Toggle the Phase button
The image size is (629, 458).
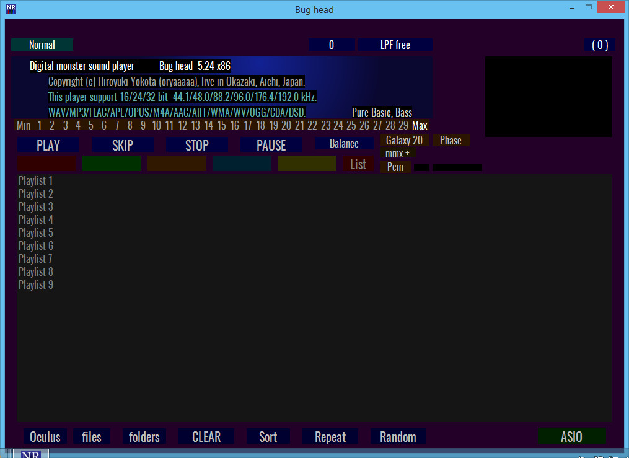451,140
